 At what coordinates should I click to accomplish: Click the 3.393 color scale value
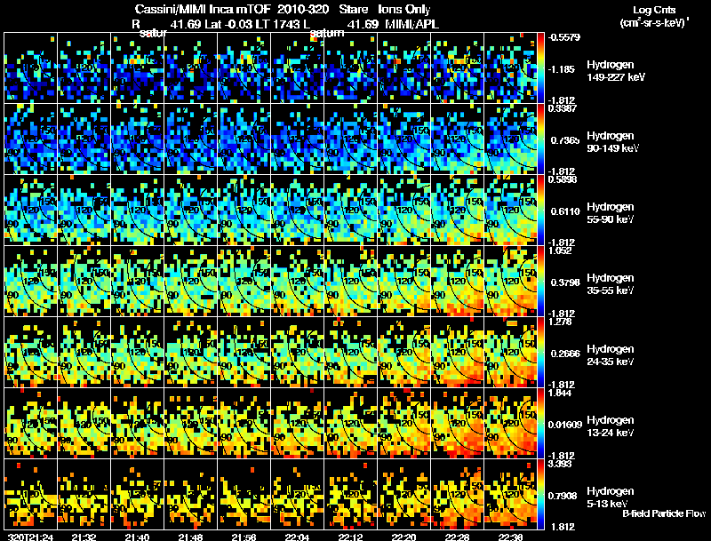tap(560, 464)
